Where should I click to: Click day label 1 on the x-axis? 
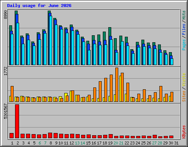coord(12,143)
